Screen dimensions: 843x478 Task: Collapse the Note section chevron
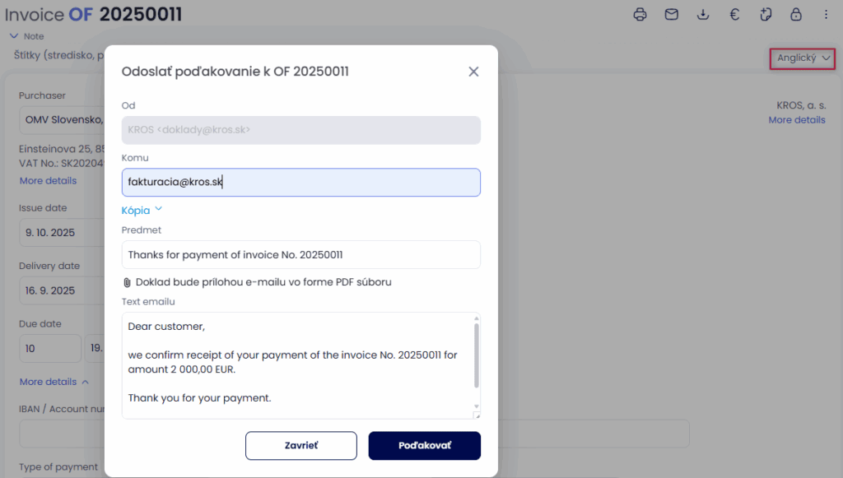pos(13,36)
